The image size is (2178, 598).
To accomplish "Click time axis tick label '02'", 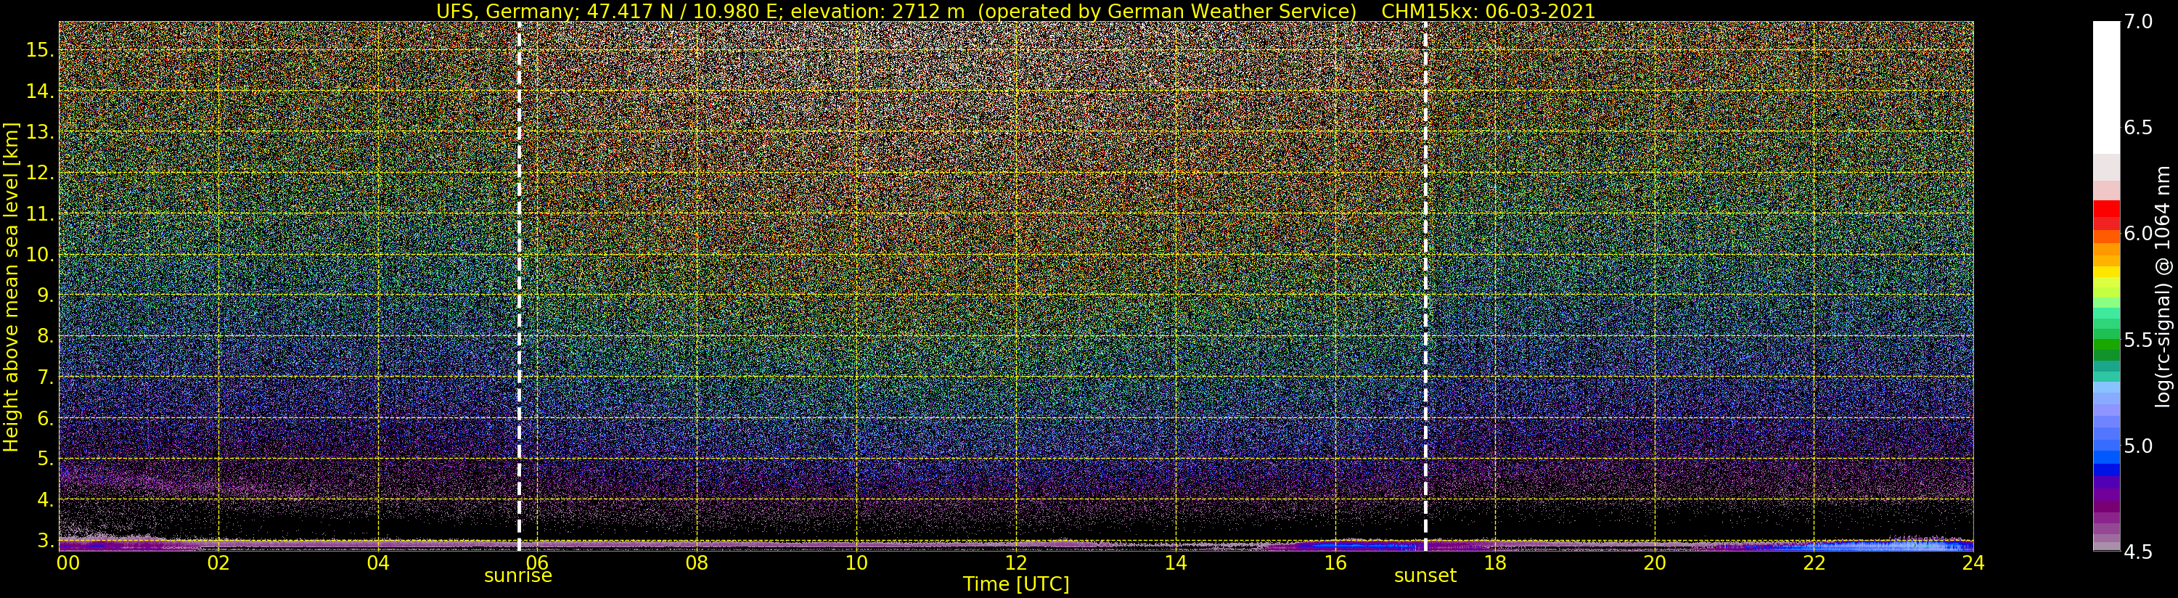I will [219, 562].
